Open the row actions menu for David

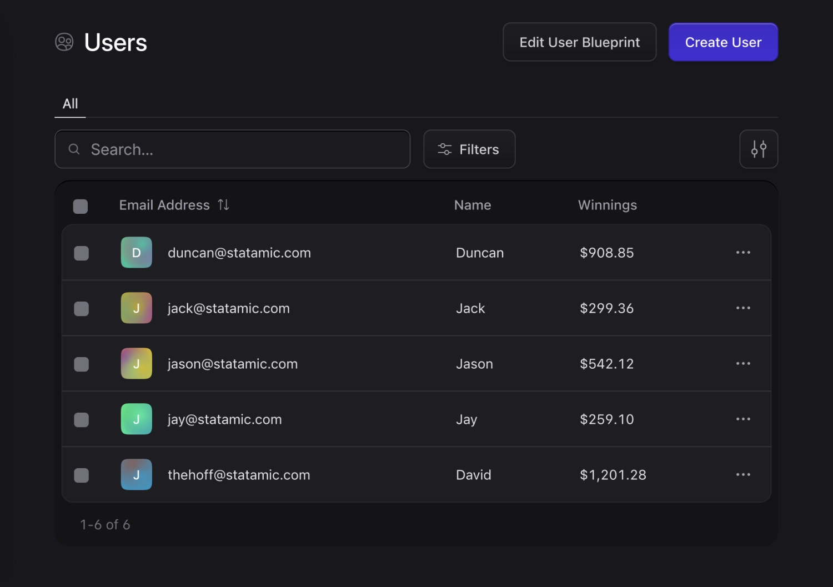pos(742,475)
